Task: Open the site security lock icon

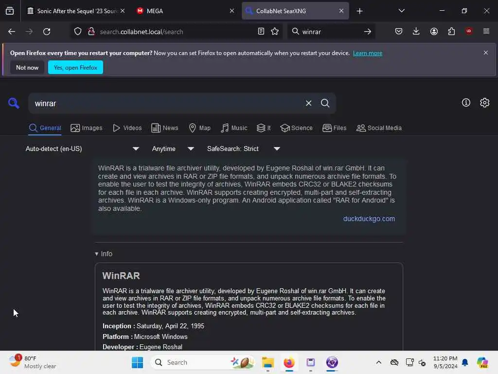Action: 91,32
